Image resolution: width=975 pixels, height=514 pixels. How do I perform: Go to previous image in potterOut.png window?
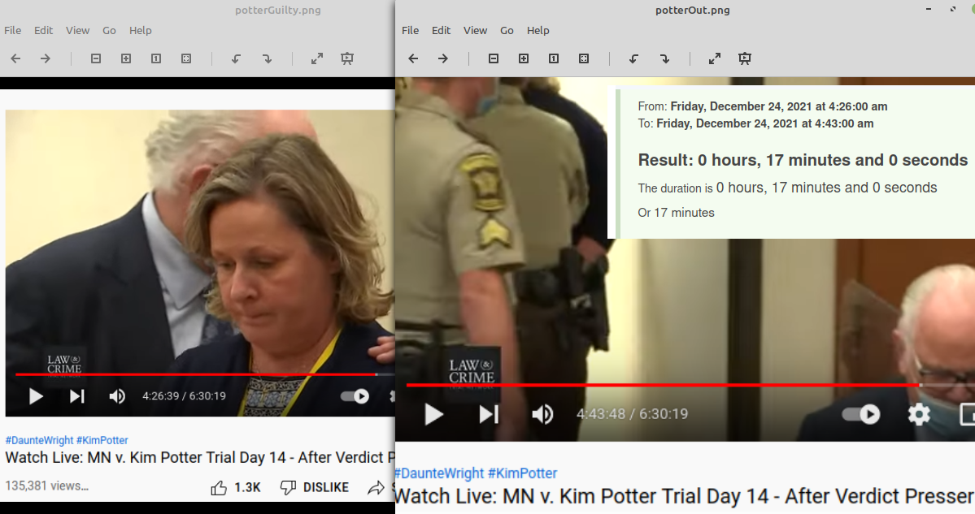click(x=414, y=58)
